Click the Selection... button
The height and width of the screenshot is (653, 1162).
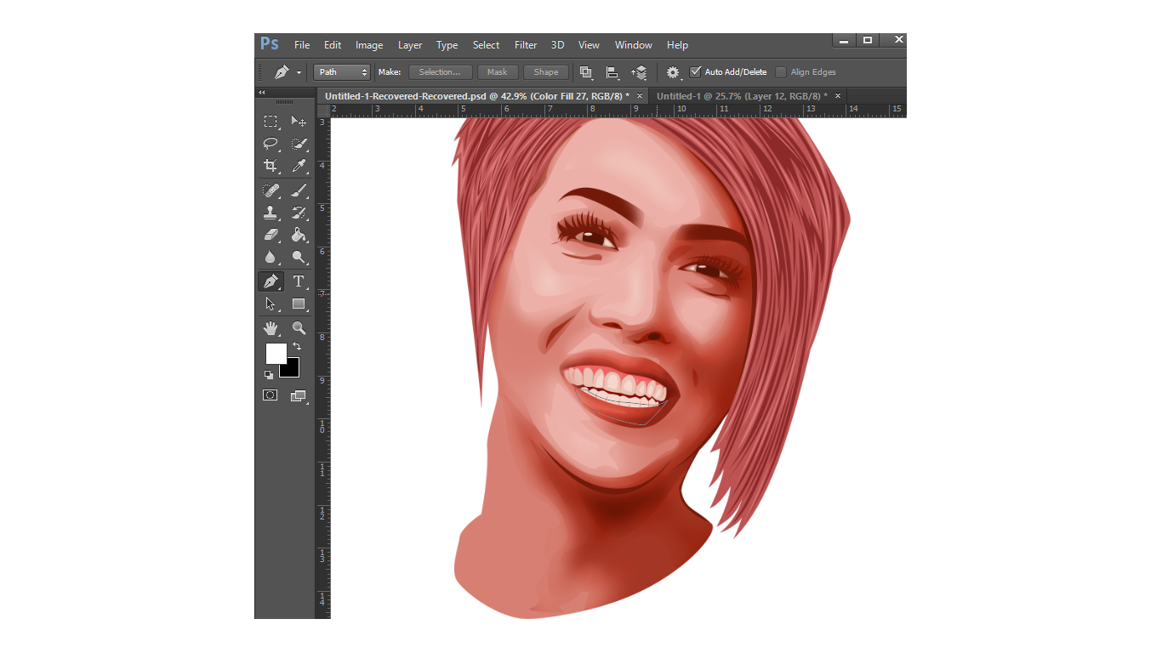pos(440,72)
